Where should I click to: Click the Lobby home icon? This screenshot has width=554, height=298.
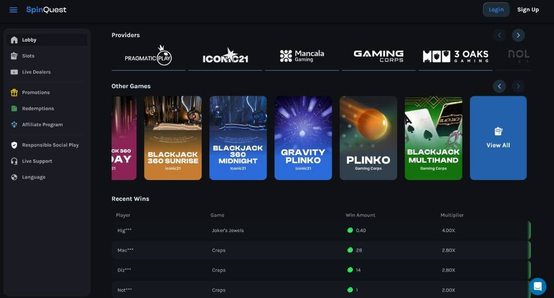pos(14,40)
